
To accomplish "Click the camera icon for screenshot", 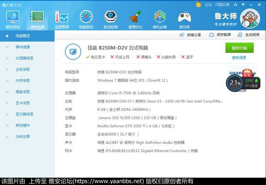I will tap(211, 35).
